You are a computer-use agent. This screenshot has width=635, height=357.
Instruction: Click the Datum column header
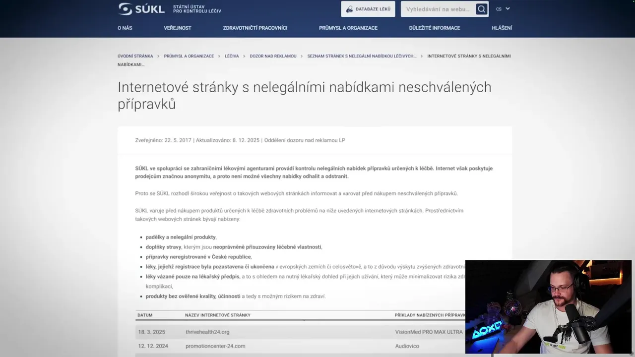145,315
